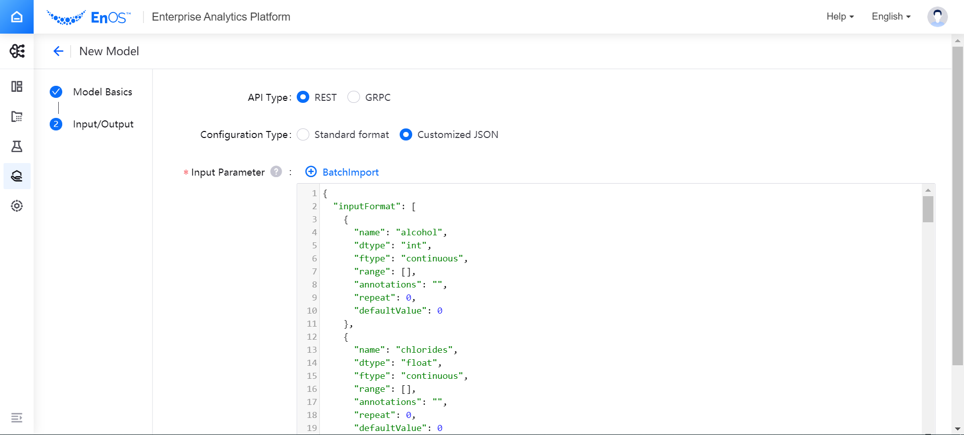Image resolution: width=964 pixels, height=435 pixels.
Task: Choose Standard format configuration type
Action: pyautogui.click(x=303, y=134)
